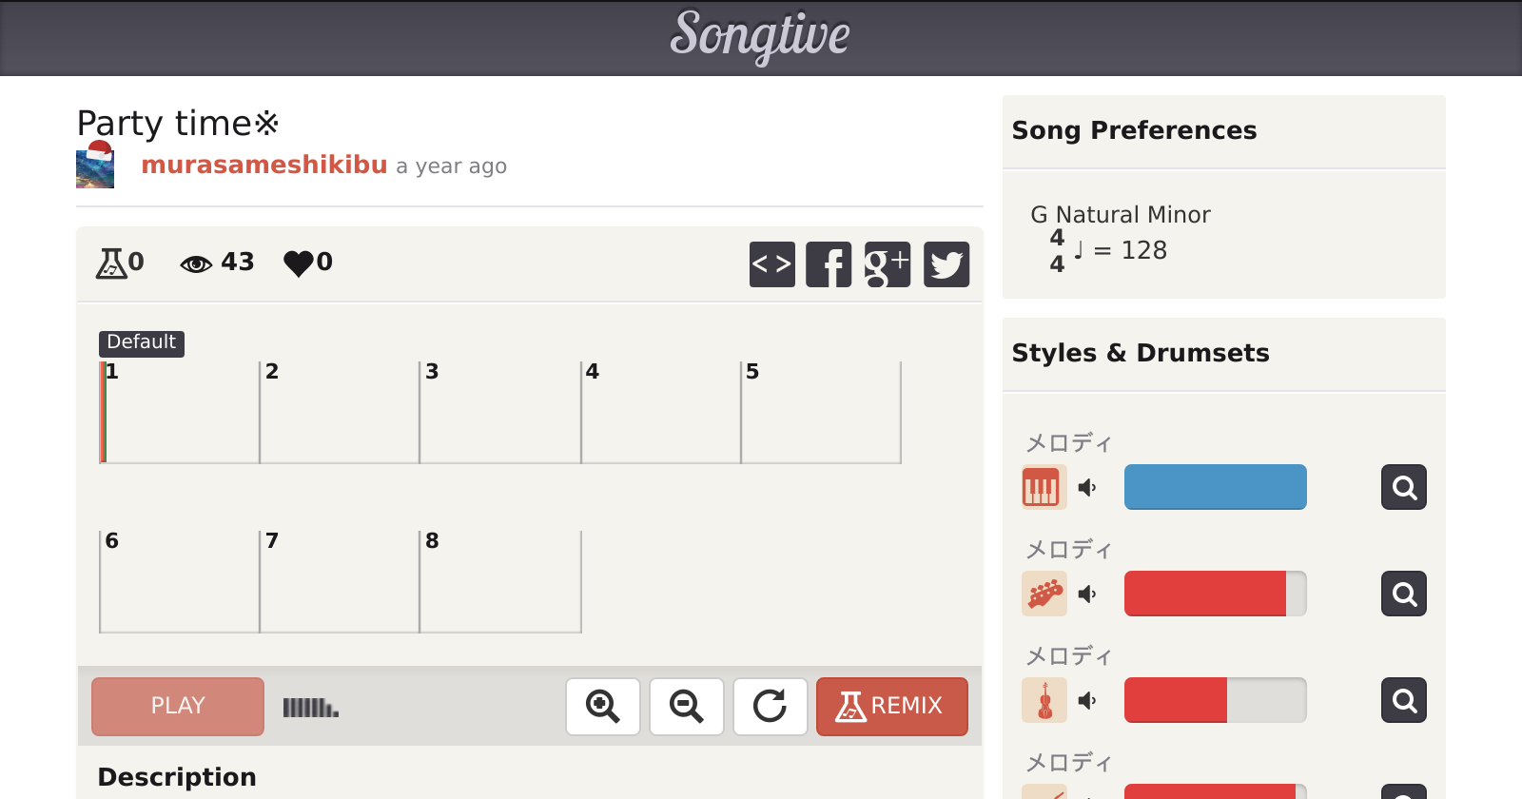Screen dimensions: 1522x799
Task: Open style search for guitar track
Action: tap(1404, 594)
